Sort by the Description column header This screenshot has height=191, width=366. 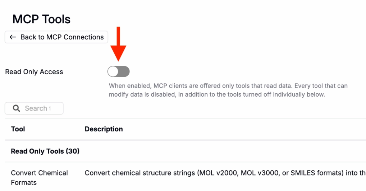pos(104,129)
